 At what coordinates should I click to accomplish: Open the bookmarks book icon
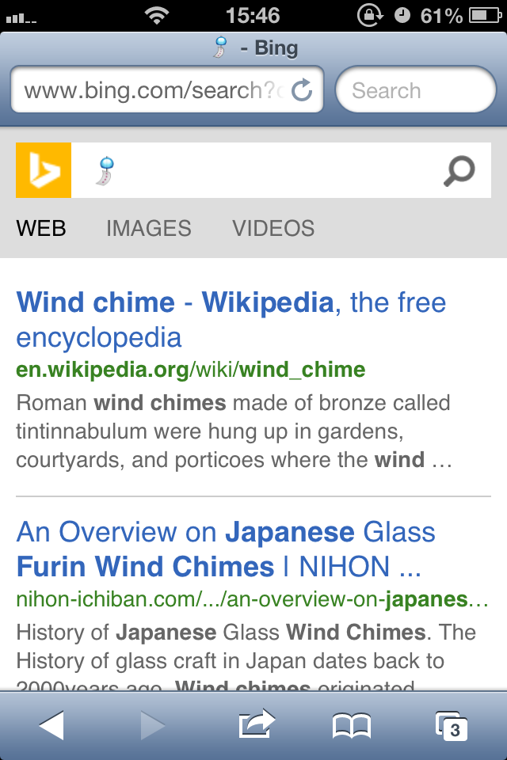352,724
